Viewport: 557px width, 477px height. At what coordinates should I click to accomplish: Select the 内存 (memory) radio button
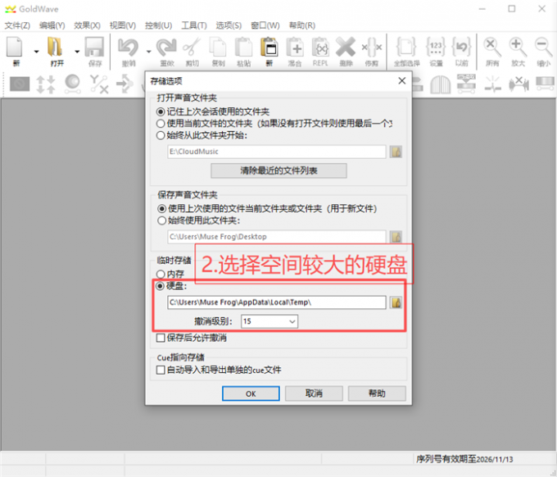pos(161,273)
